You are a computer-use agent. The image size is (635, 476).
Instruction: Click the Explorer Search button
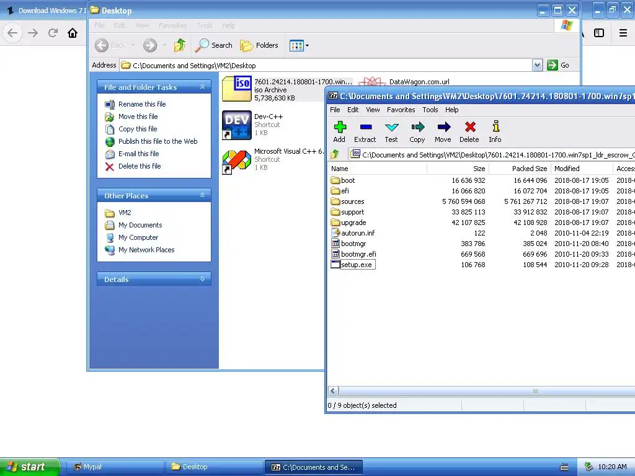[213, 45]
